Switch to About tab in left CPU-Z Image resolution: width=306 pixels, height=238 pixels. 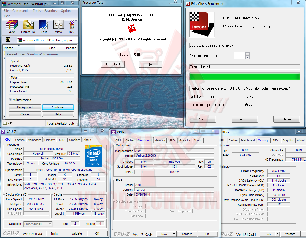click(87, 140)
